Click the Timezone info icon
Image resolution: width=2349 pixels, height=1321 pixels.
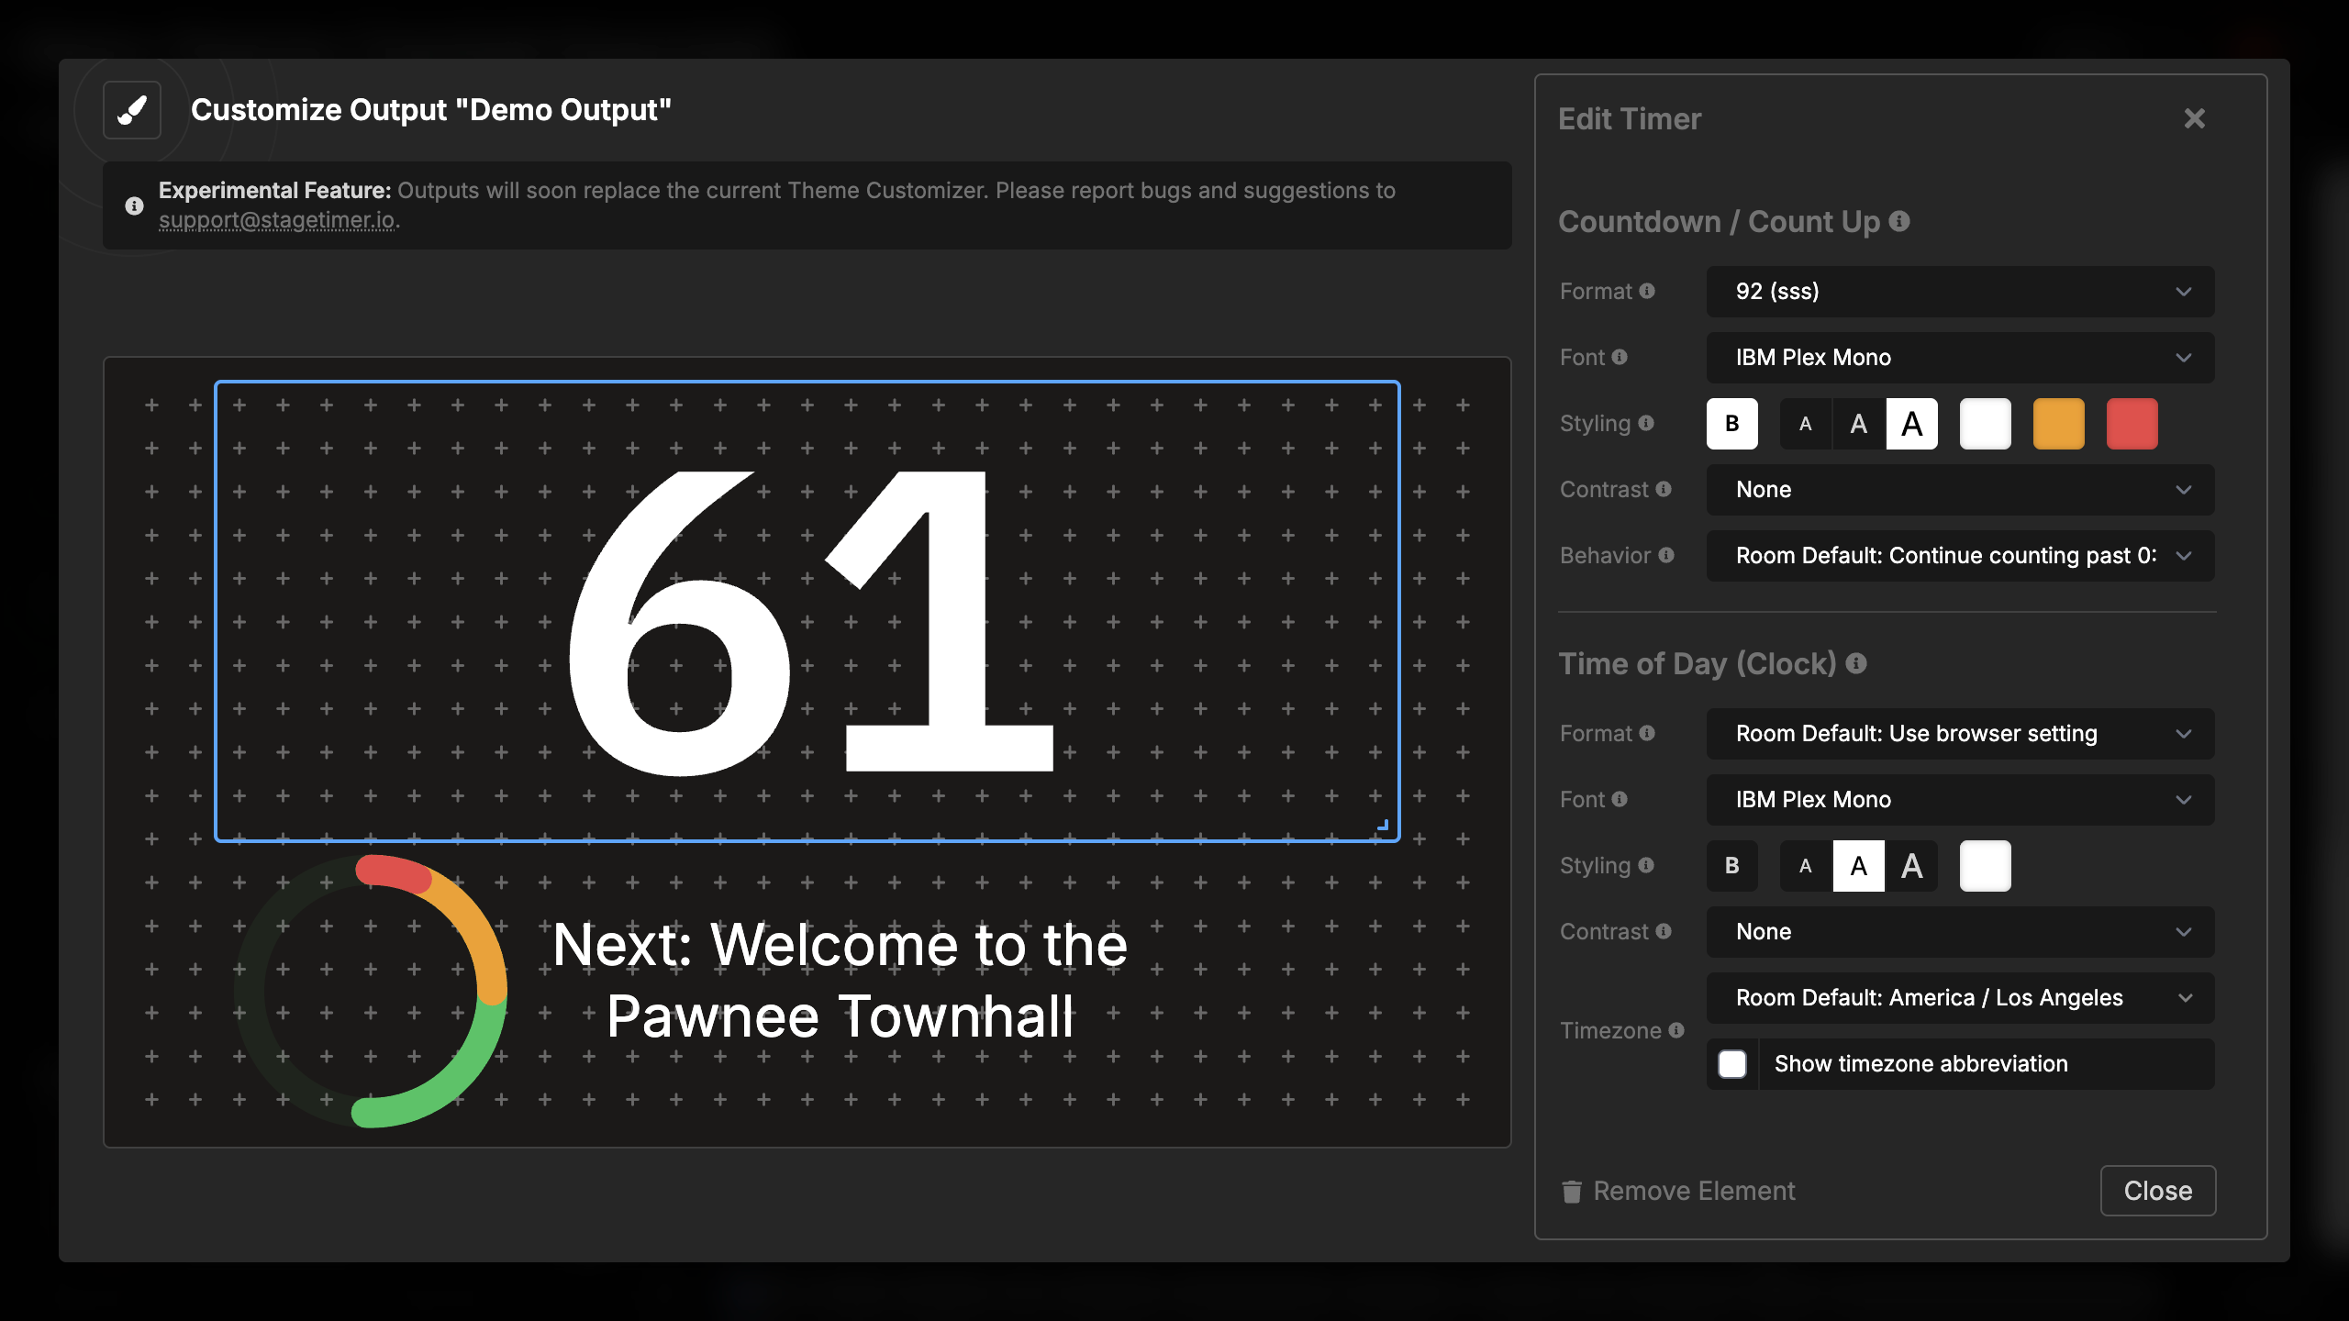pyautogui.click(x=1676, y=1030)
